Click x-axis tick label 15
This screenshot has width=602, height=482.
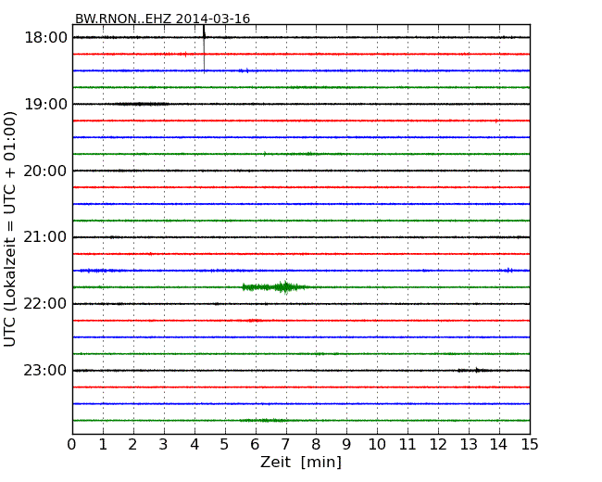(530, 445)
